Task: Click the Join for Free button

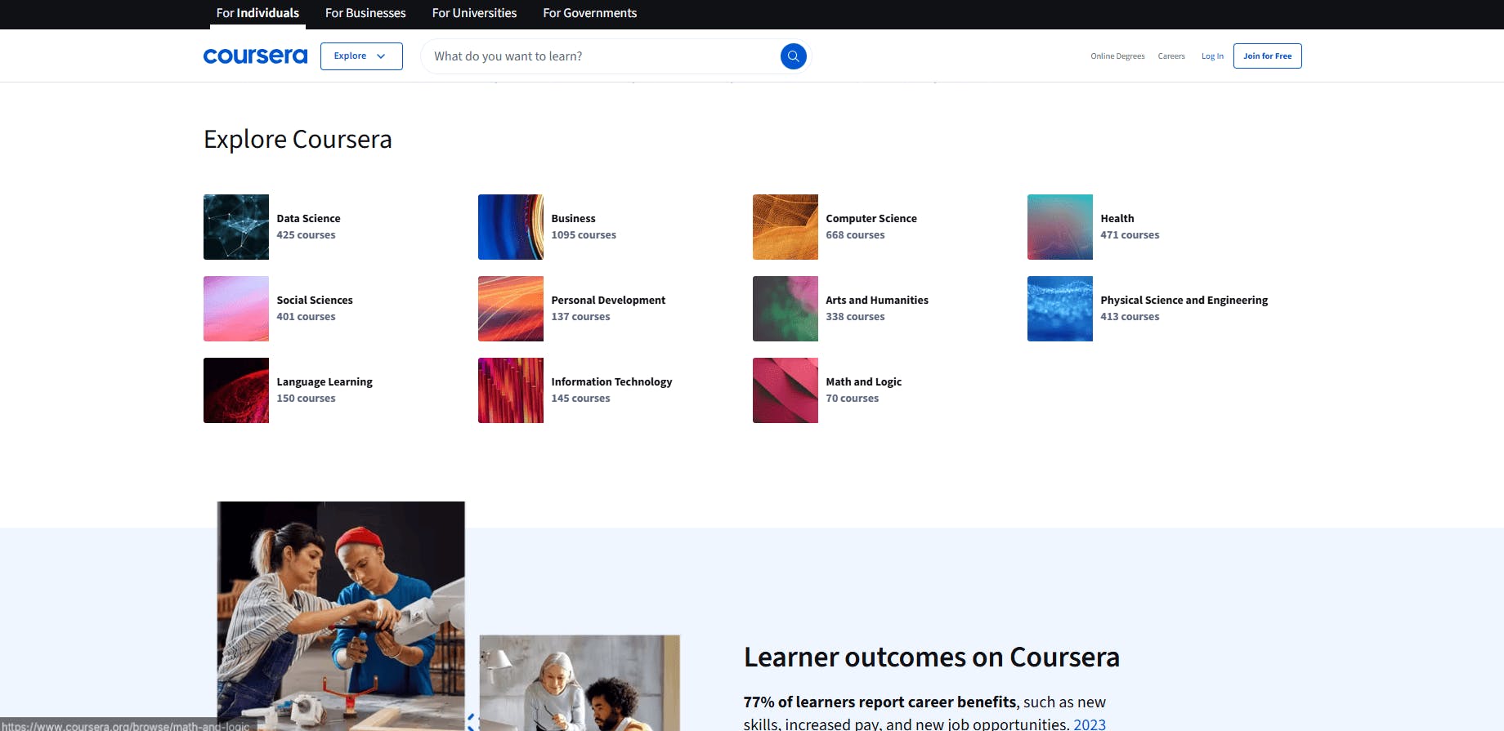Action: pyautogui.click(x=1267, y=56)
